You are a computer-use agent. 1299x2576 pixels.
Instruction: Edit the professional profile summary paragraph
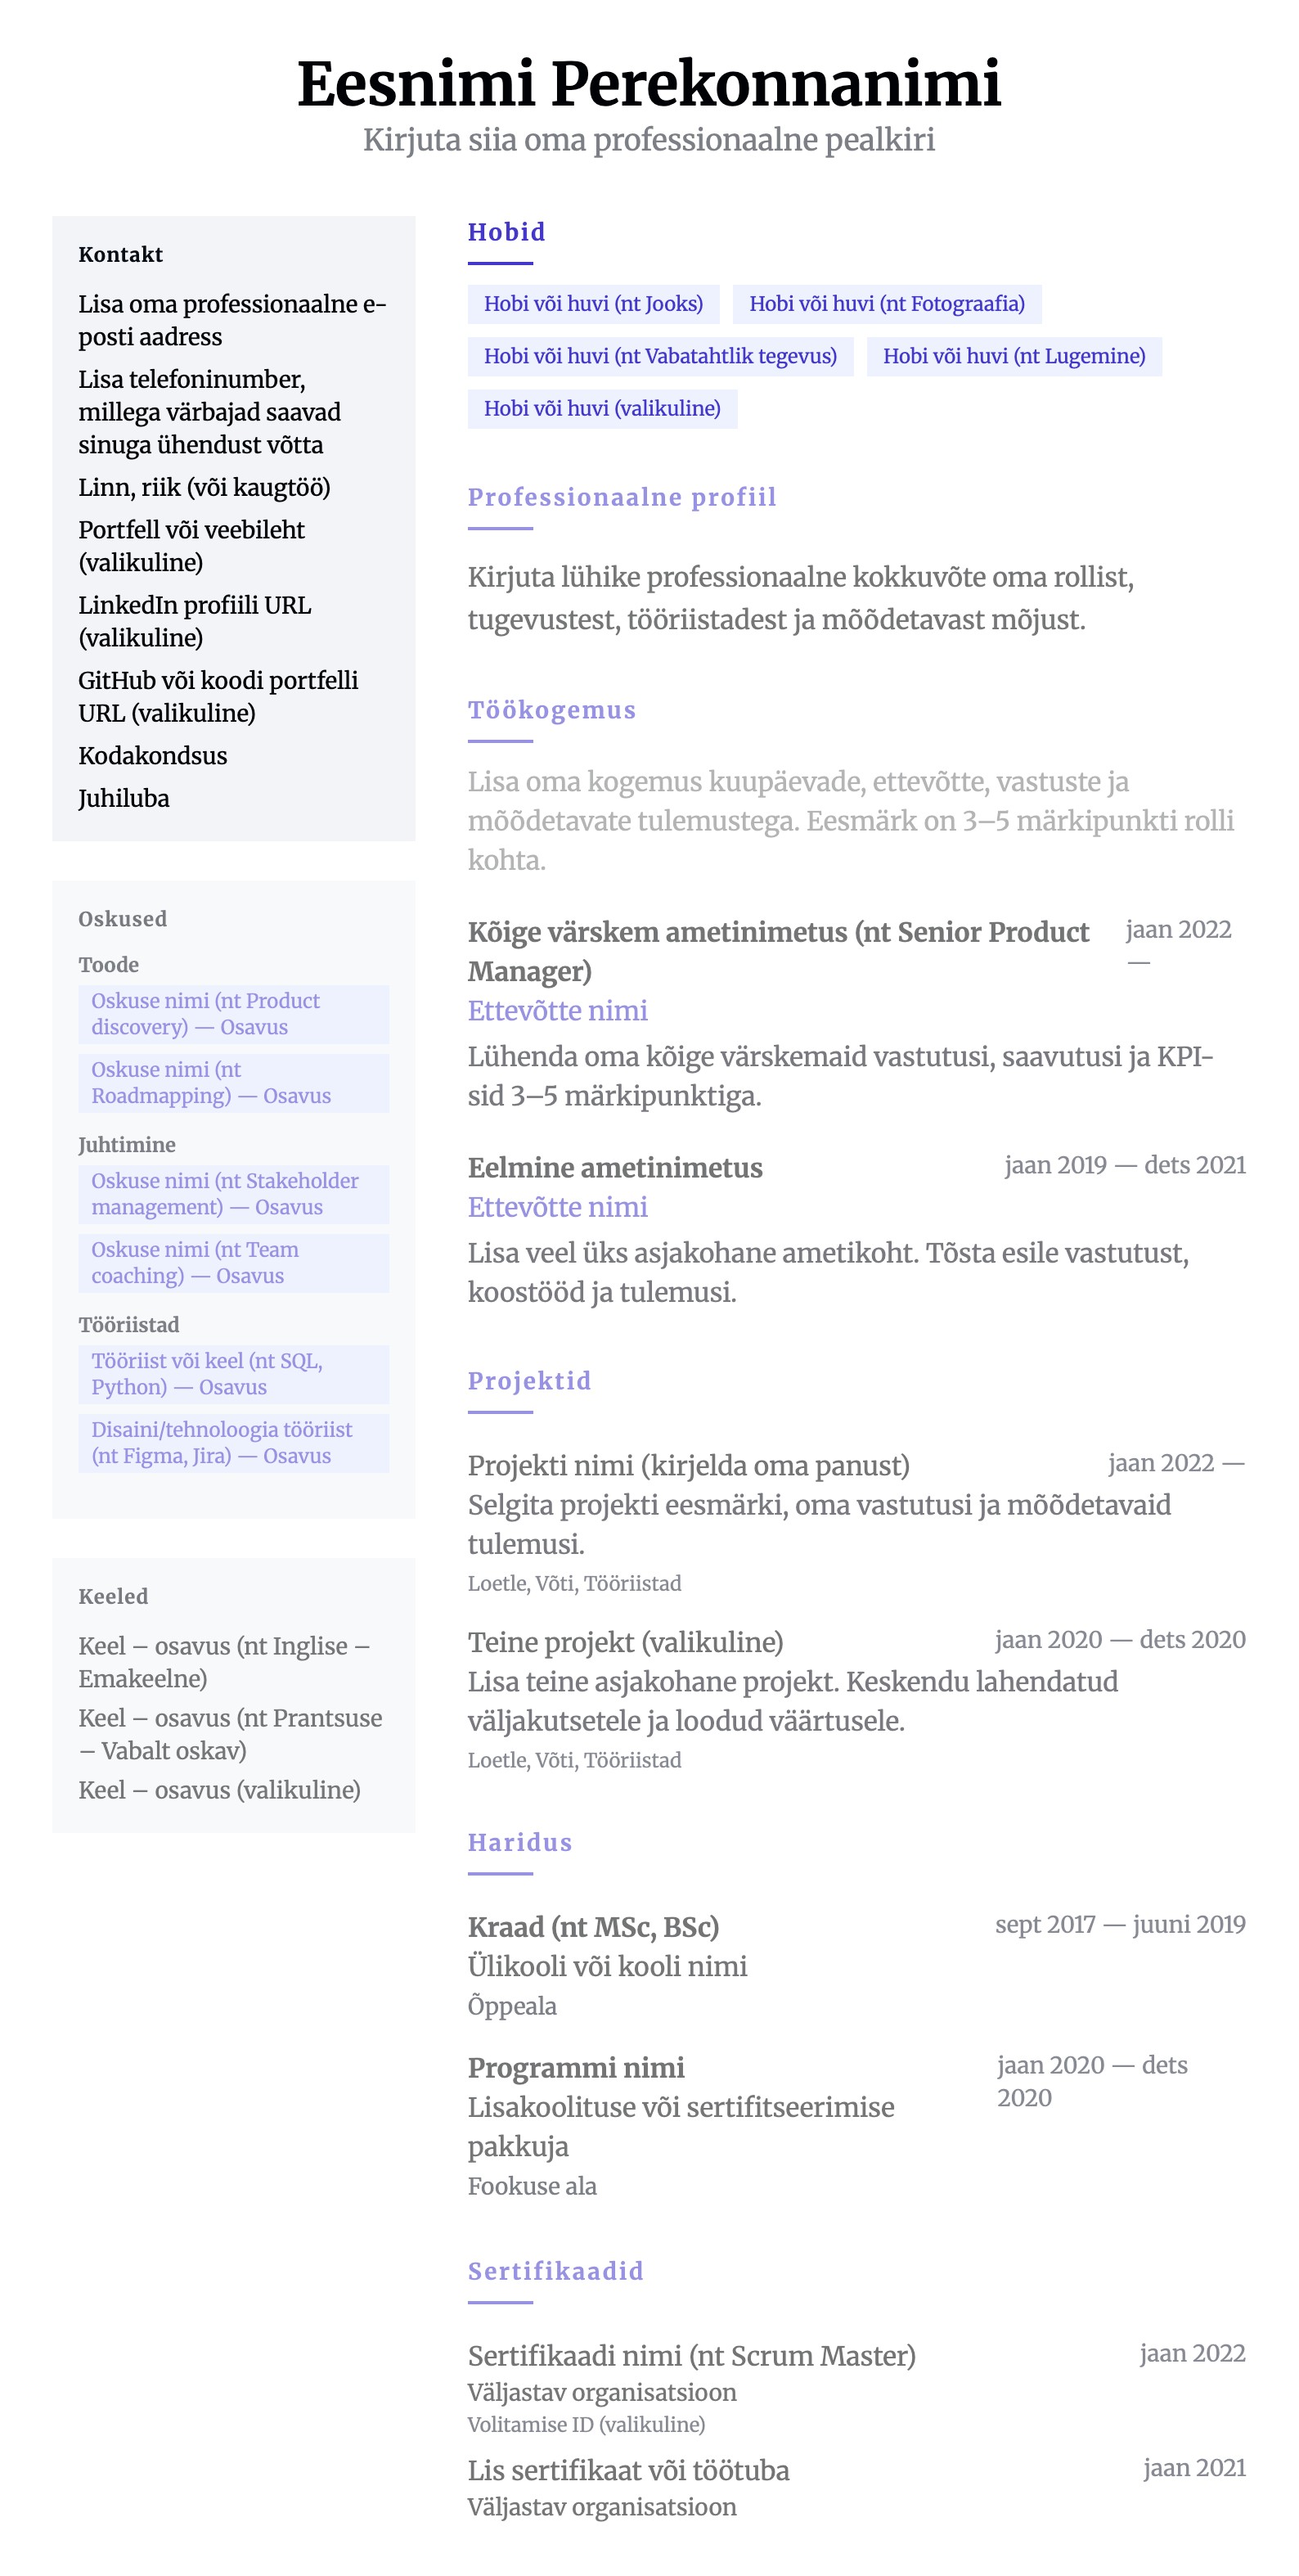point(800,598)
